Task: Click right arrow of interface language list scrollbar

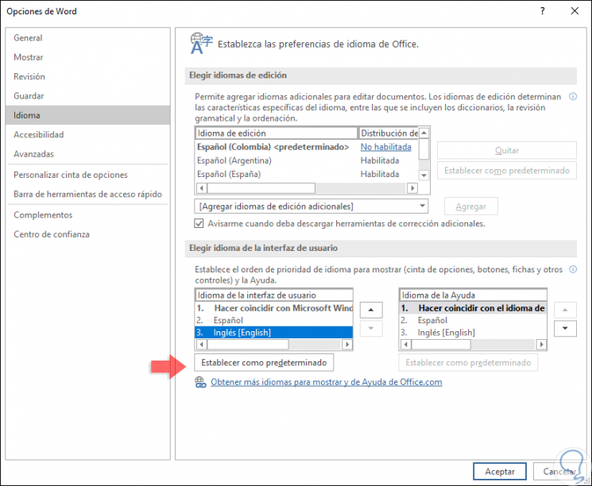Action: pyautogui.click(x=346, y=344)
